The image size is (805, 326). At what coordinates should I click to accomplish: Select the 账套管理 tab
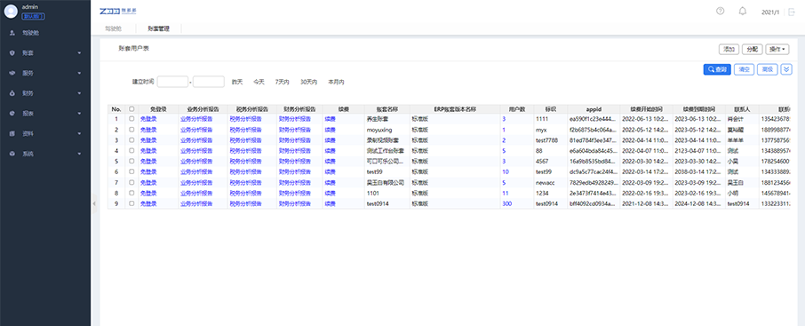point(158,28)
